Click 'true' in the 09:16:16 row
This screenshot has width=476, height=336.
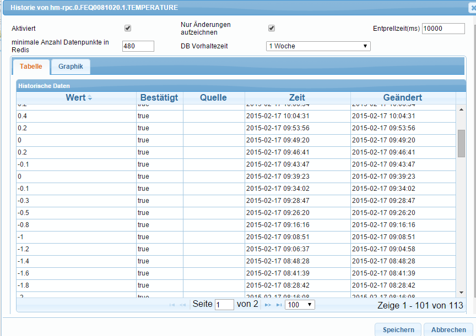[143, 225]
